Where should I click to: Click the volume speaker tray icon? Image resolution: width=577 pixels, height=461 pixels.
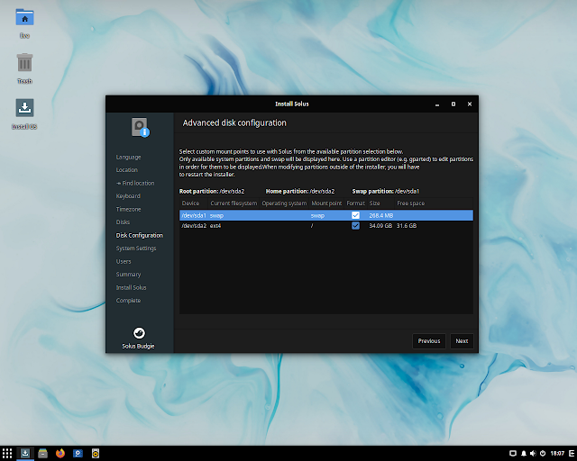coord(533,454)
